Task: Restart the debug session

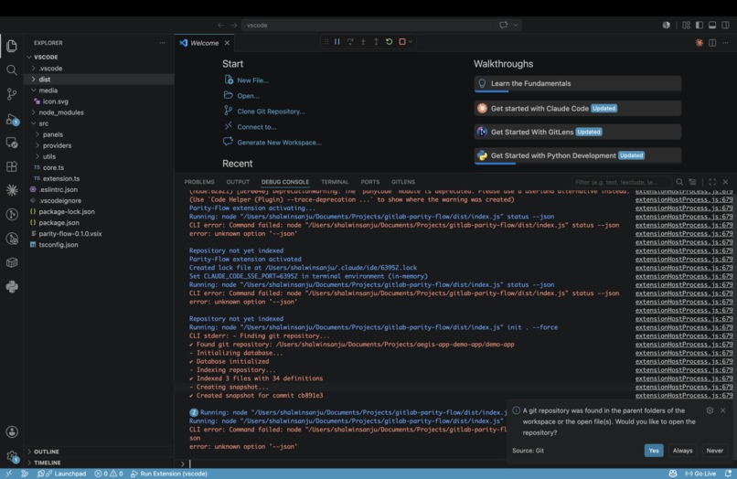Action: tap(389, 42)
